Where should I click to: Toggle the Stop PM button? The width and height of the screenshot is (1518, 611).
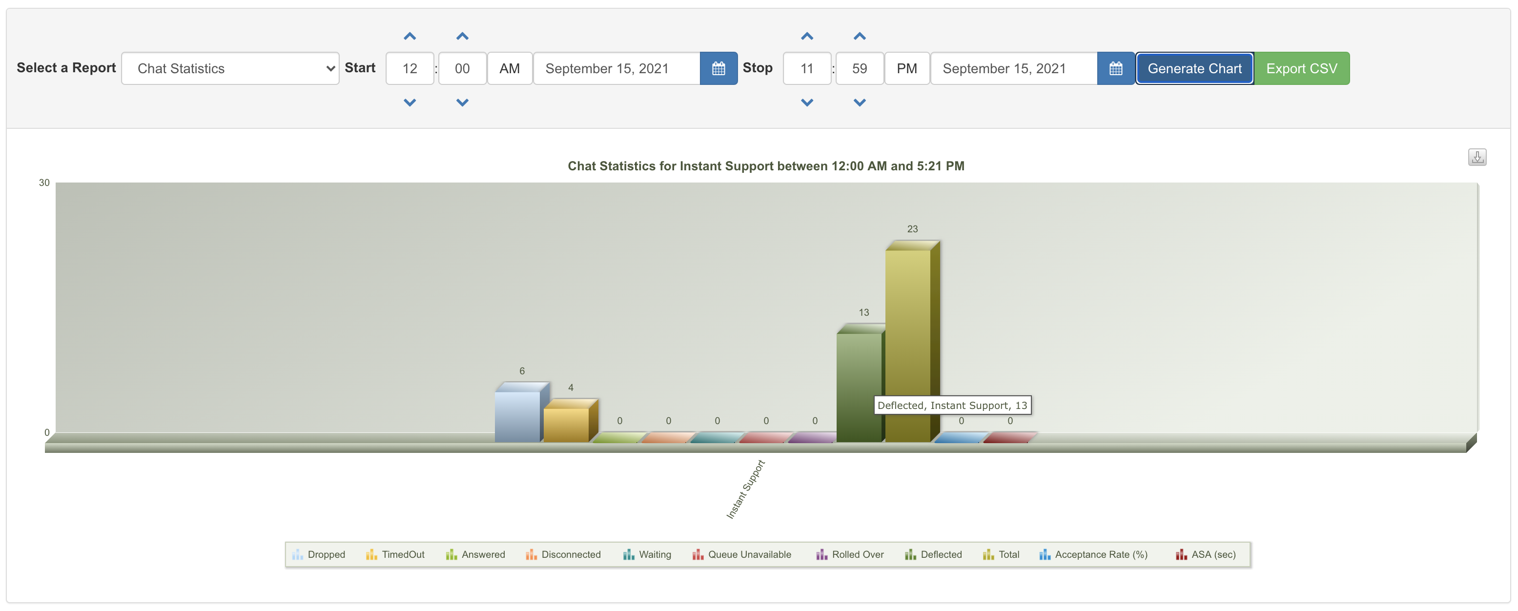pyautogui.click(x=906, y=68)
